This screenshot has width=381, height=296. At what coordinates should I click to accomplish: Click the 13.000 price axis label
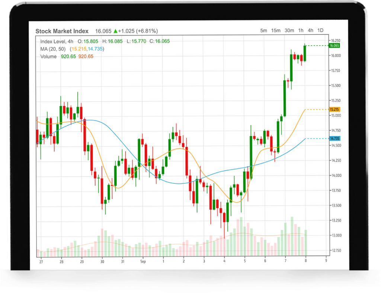pyautogui.click(x=337, y=235)
